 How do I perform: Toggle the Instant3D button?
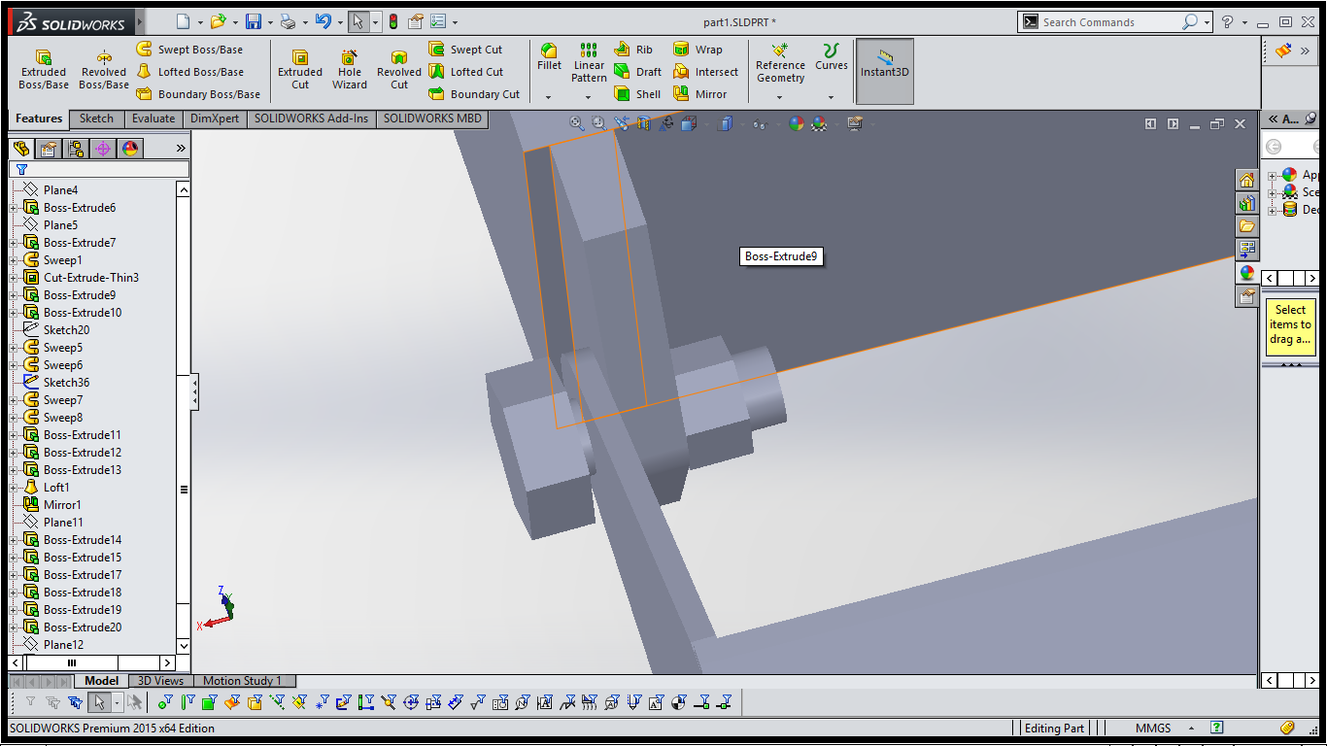[884, 70]
